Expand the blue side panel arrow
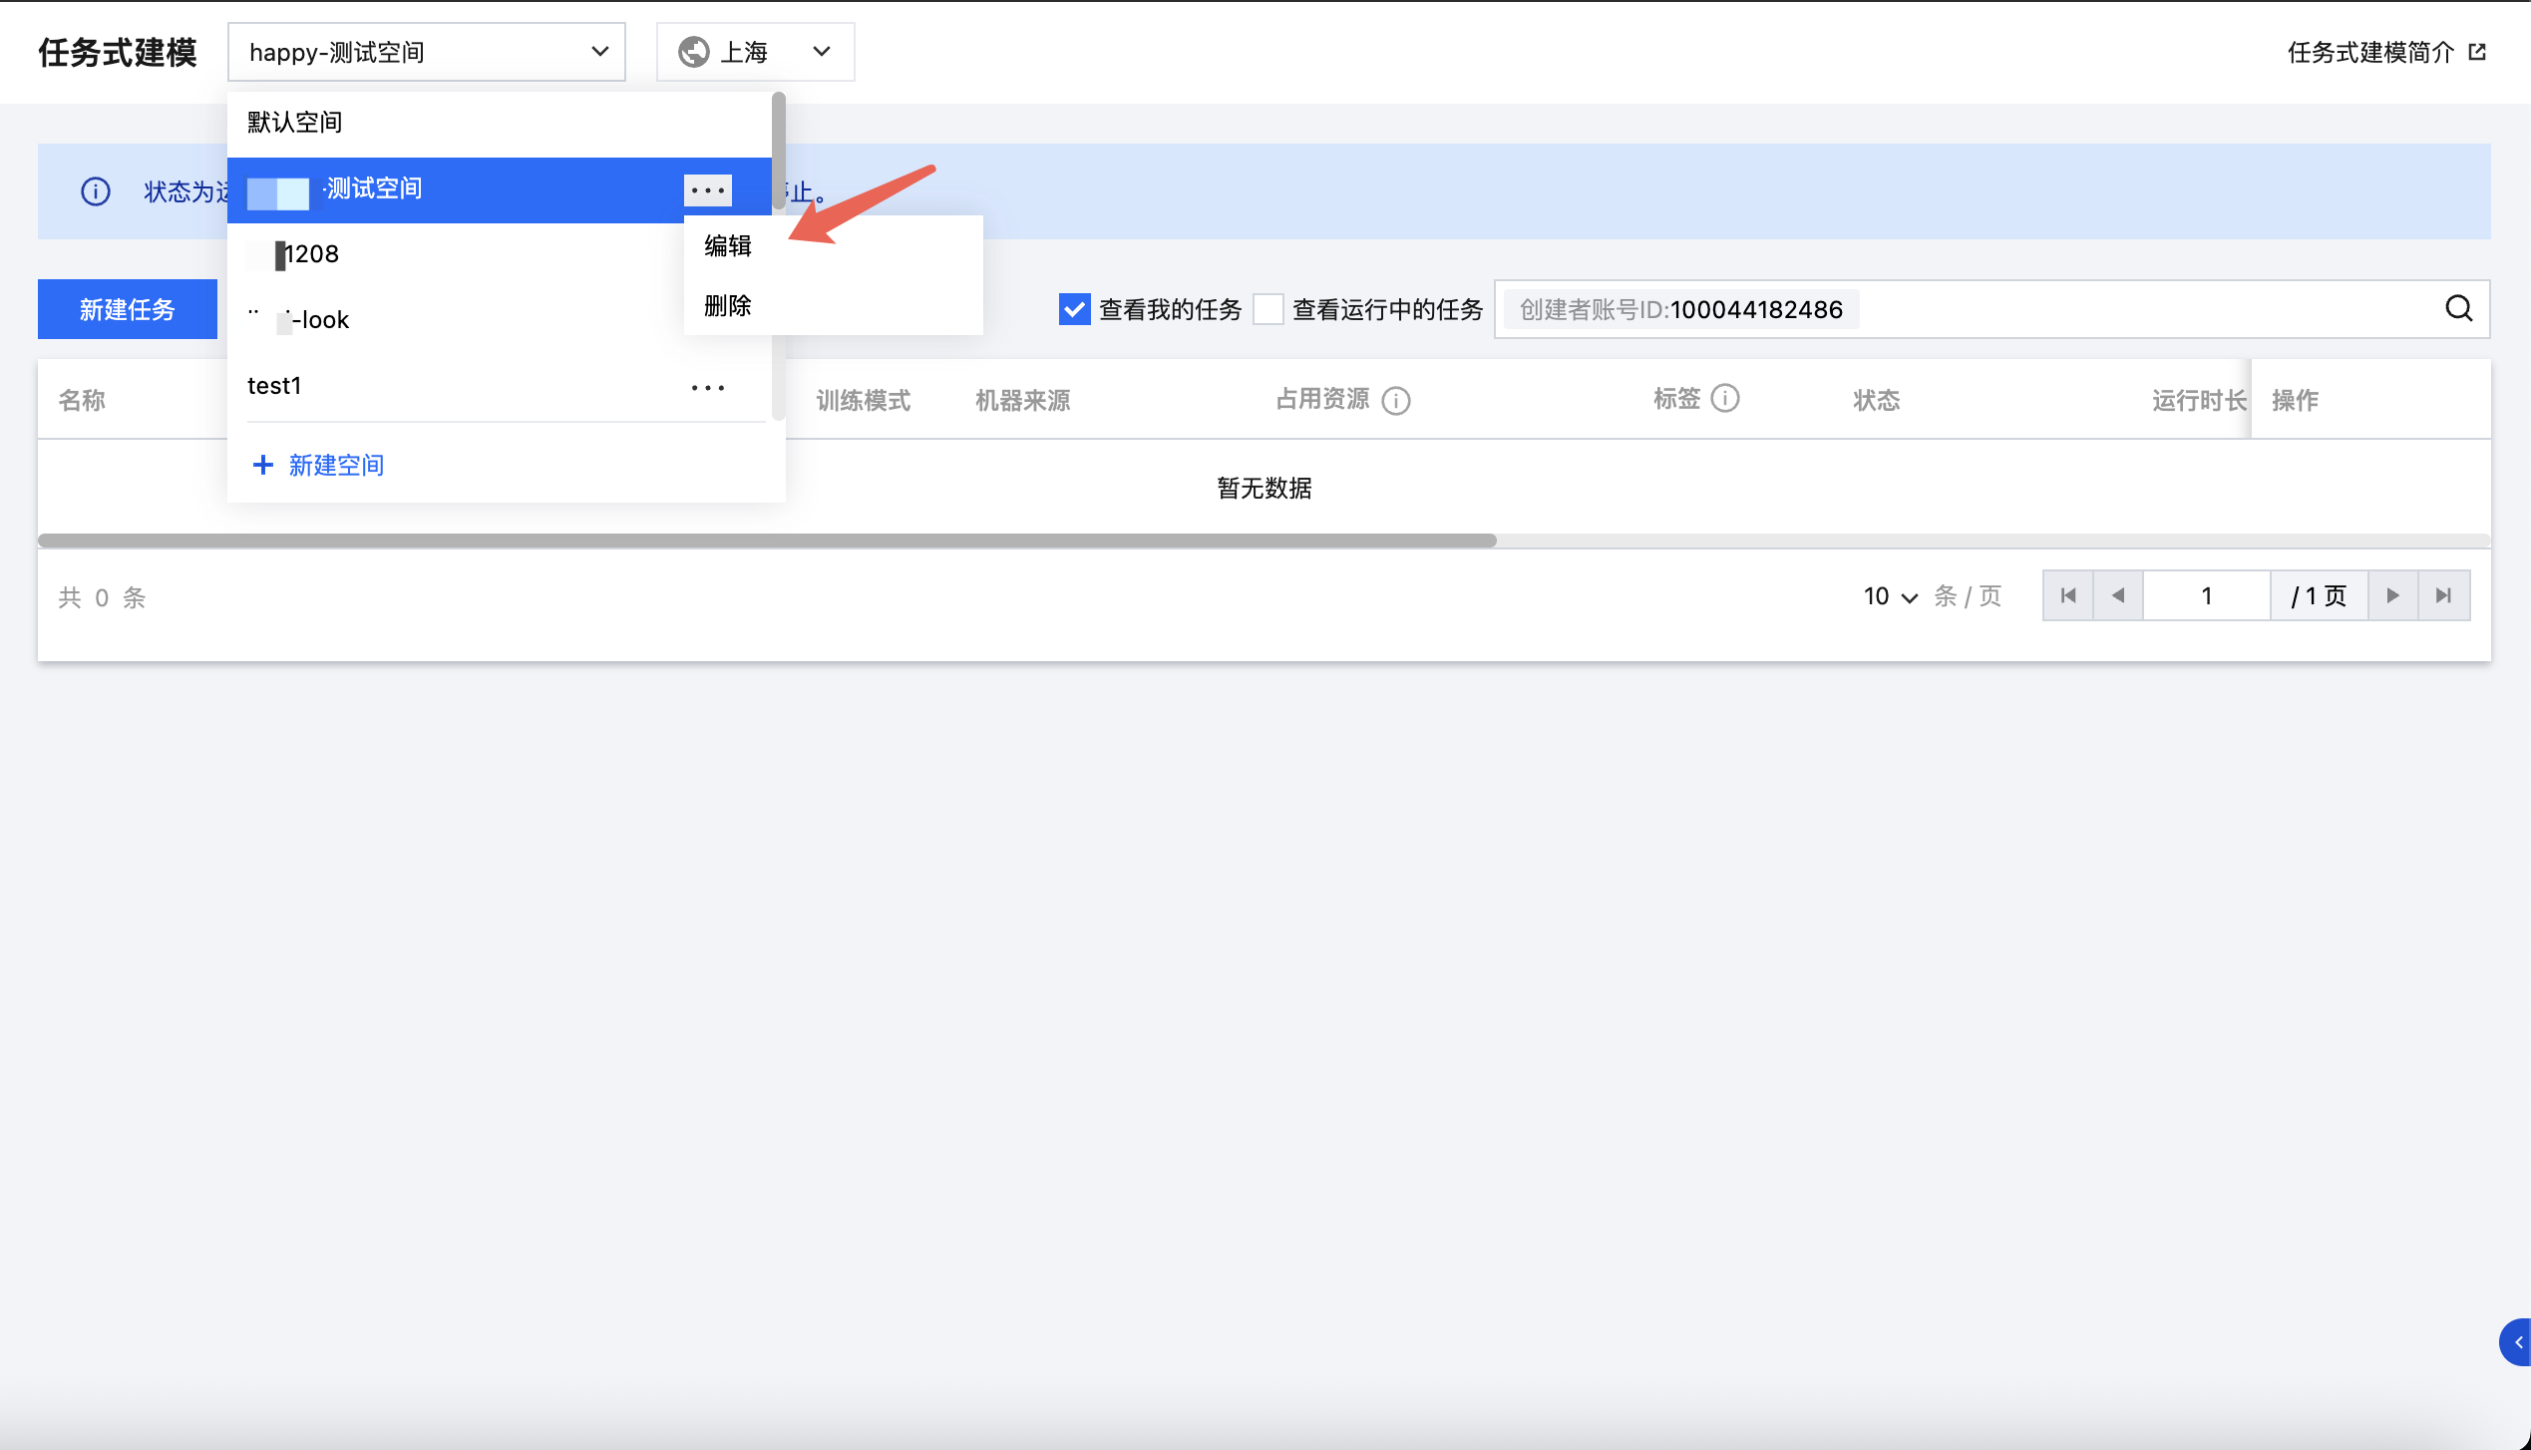 tap(2517, 1342)
